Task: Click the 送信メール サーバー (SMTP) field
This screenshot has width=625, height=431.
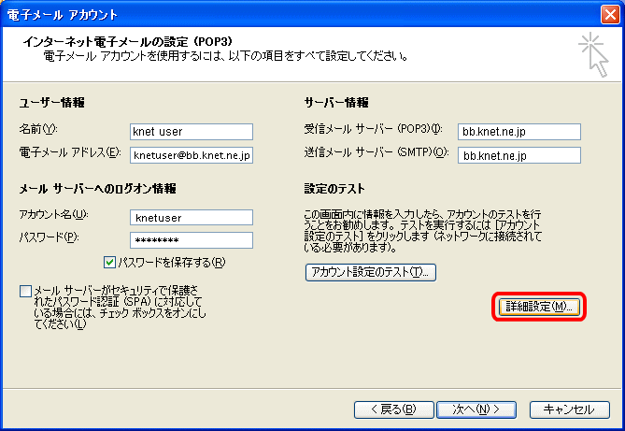Action: tap(519, 155)
